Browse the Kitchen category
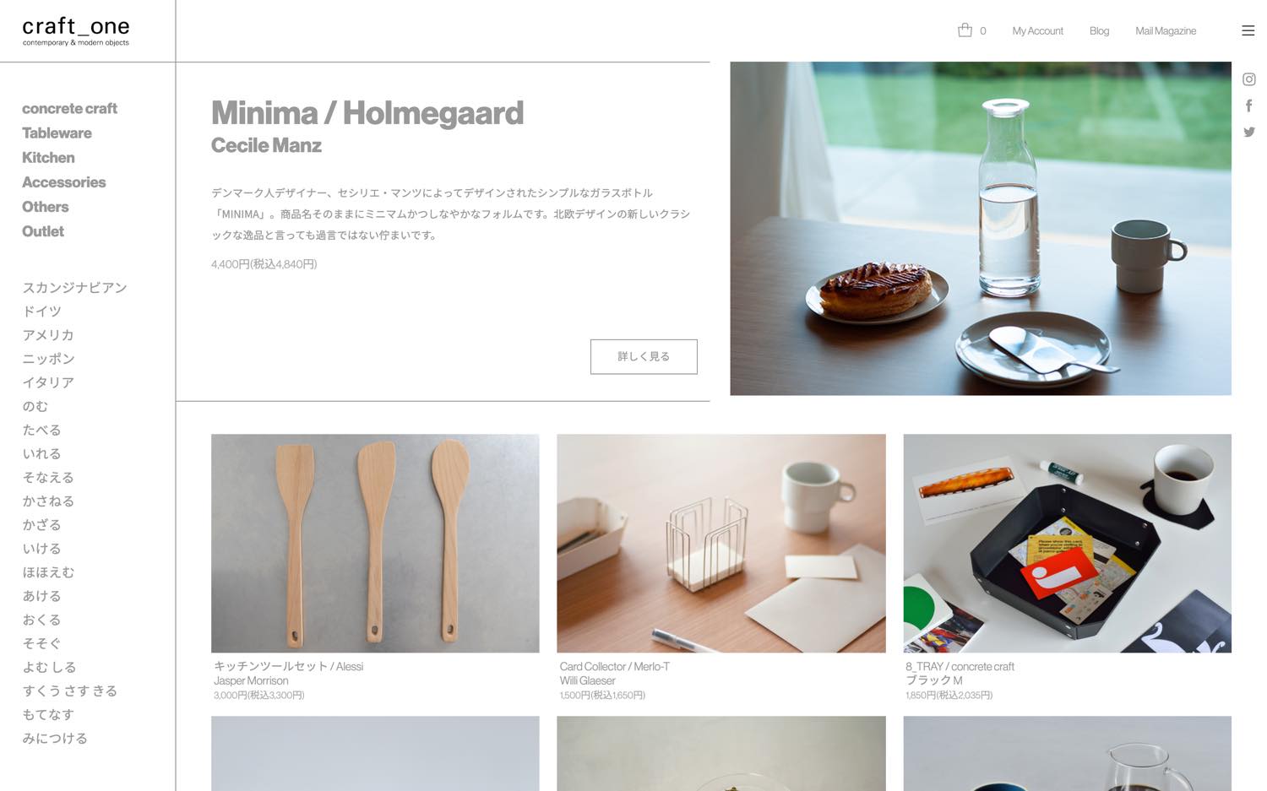Screen dimensions: 1267x791 point(48,157)
